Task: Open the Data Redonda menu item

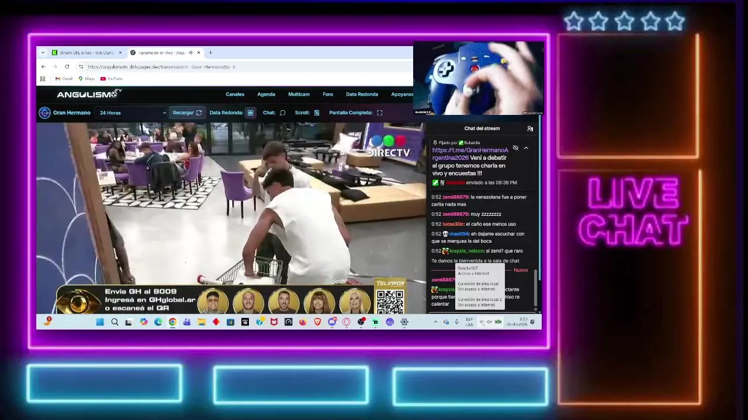Action: point(362,94)
